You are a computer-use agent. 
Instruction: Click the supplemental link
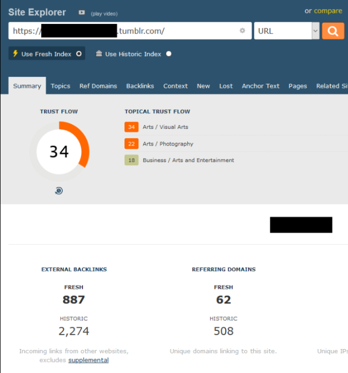89,360
